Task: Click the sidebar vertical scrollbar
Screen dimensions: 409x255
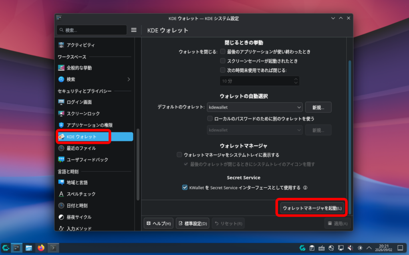Action: (138, 164)
